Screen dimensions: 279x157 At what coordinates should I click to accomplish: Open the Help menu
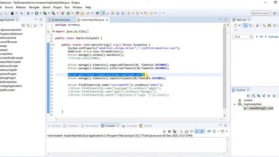[88, 7]
